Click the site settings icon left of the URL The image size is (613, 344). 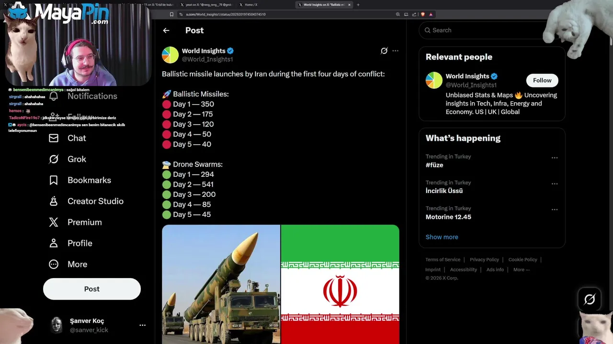tap(181, 14)
